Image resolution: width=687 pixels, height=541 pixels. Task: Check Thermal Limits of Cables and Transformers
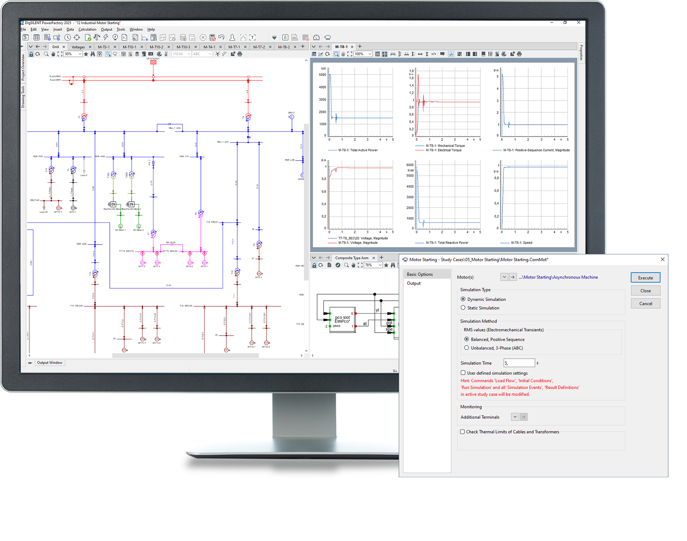(462, 432)
